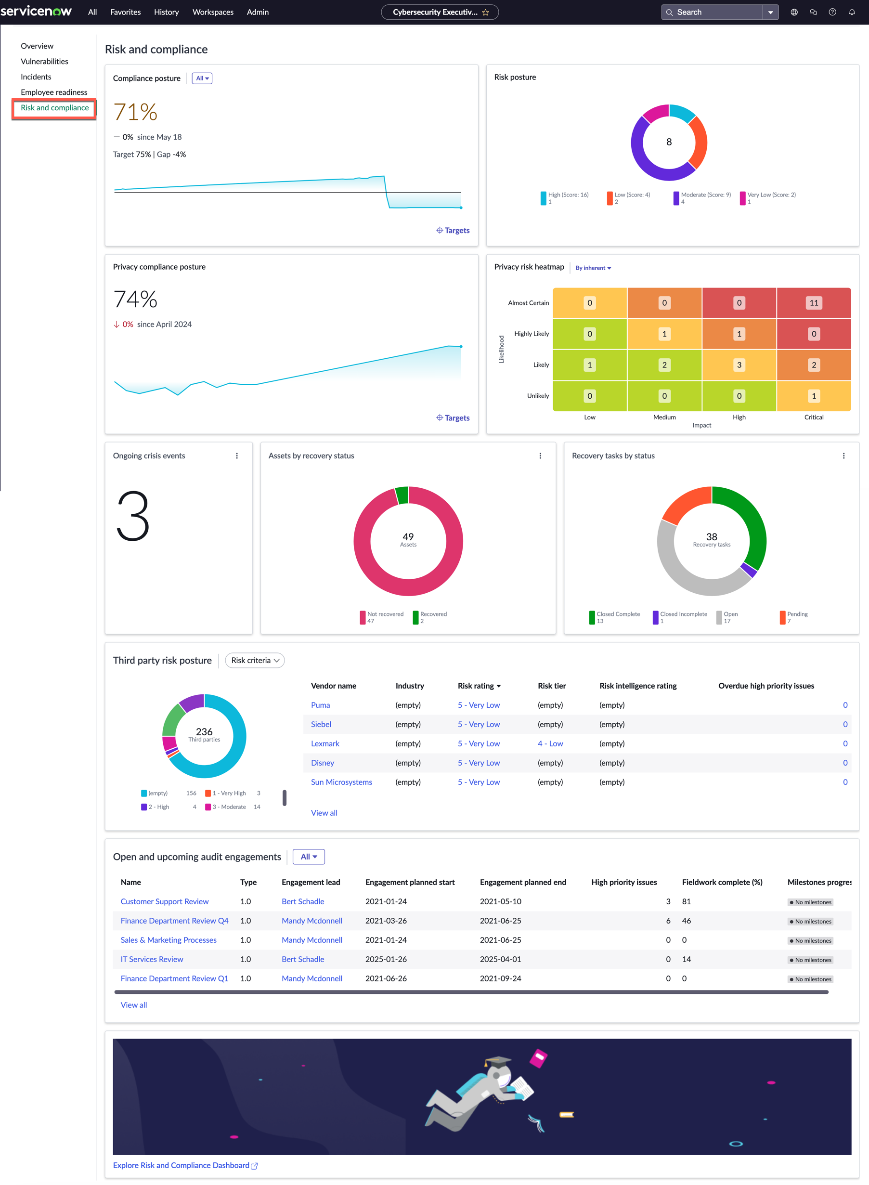This screenshot has height=1185, width=869.
Task: Open the History menu
Action: tap(166, 12)
